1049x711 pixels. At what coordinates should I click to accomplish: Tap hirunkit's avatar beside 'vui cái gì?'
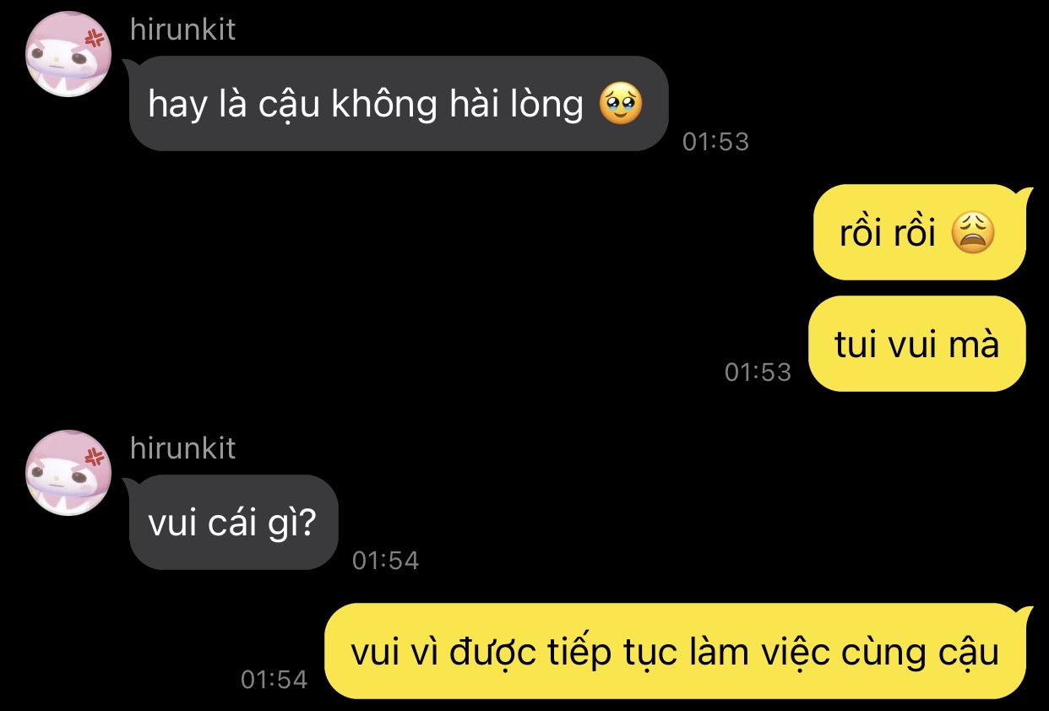click(68, 473)
